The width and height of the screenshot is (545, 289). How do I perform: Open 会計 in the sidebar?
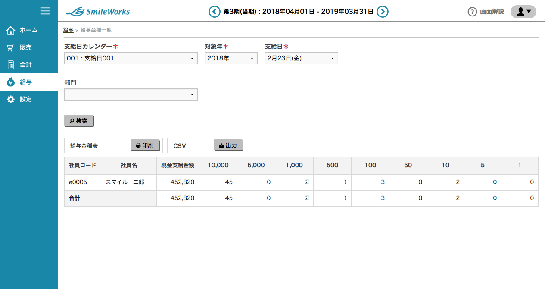click(x=29, y=65)
